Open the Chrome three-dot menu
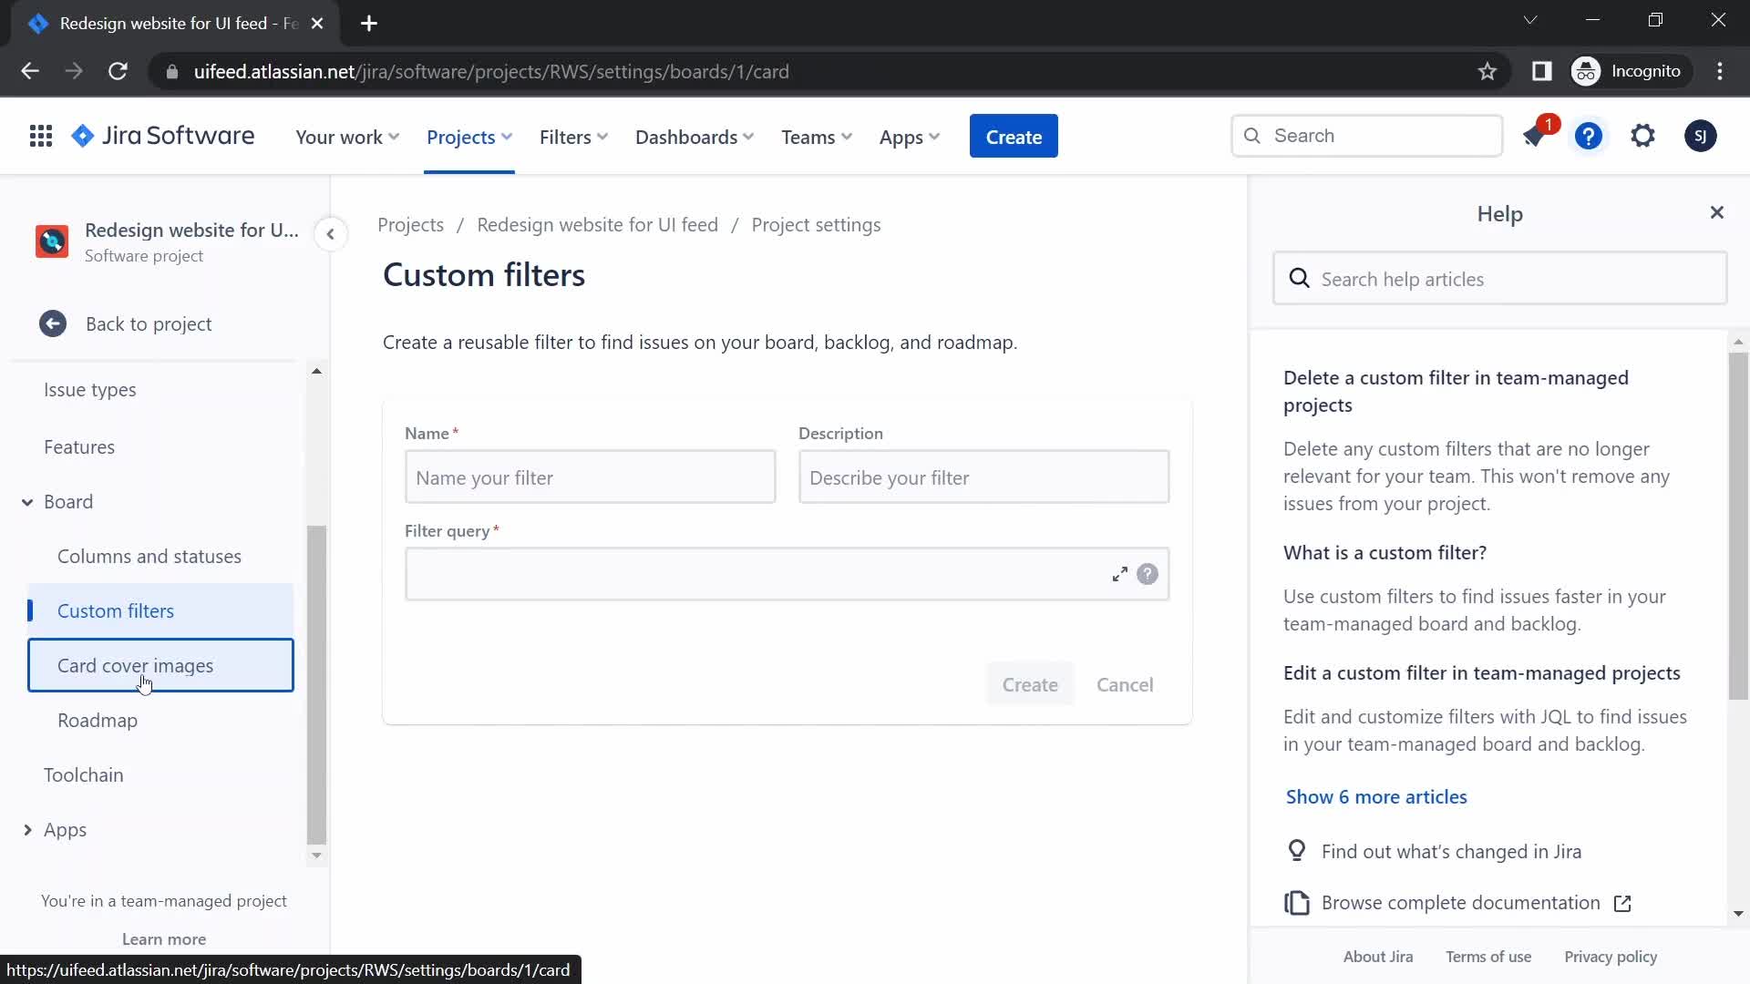The image size is (1750, 984). pyautogui.click(x=1721, y=71)
